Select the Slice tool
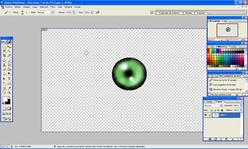 9,55
